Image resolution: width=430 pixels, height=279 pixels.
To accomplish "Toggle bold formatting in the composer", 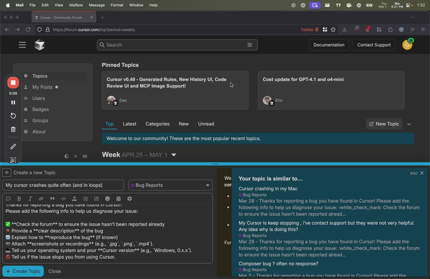I will coord(19,198).
